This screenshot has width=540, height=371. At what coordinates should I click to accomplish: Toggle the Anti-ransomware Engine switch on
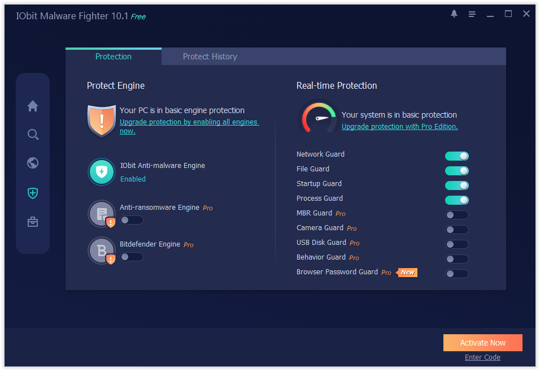click(x=132, y=220)
